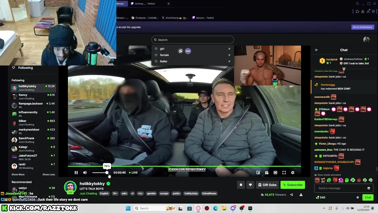Open picture-in-picture mini player icon
Image resolution: width=378 pixels, height=213 pixels.
258,172
